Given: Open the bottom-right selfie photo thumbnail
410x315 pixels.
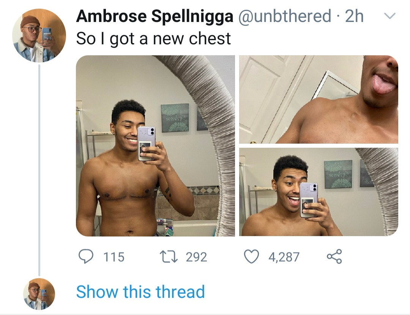Looking at the screenshot, I should point(319,192).
